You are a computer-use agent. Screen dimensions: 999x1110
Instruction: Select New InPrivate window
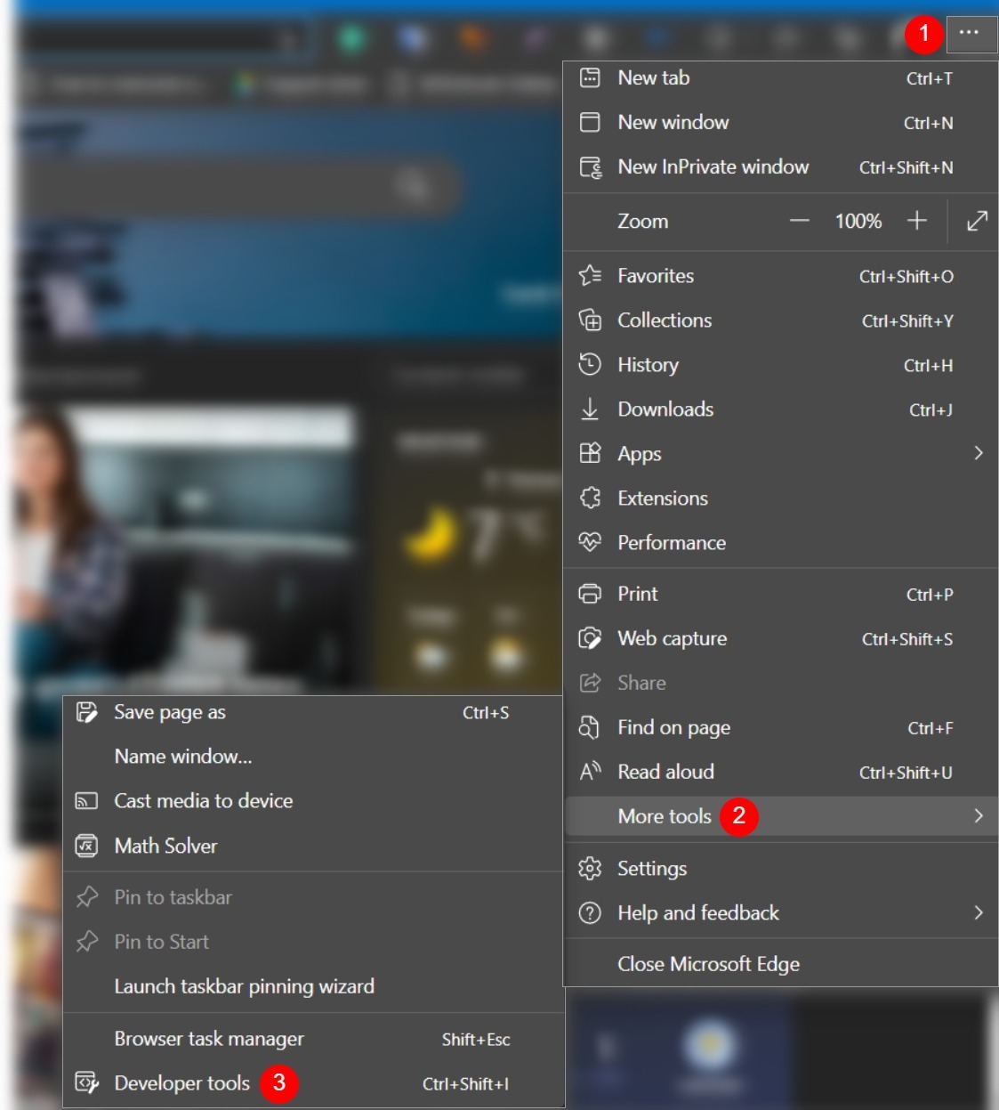(x=713, y=167)
